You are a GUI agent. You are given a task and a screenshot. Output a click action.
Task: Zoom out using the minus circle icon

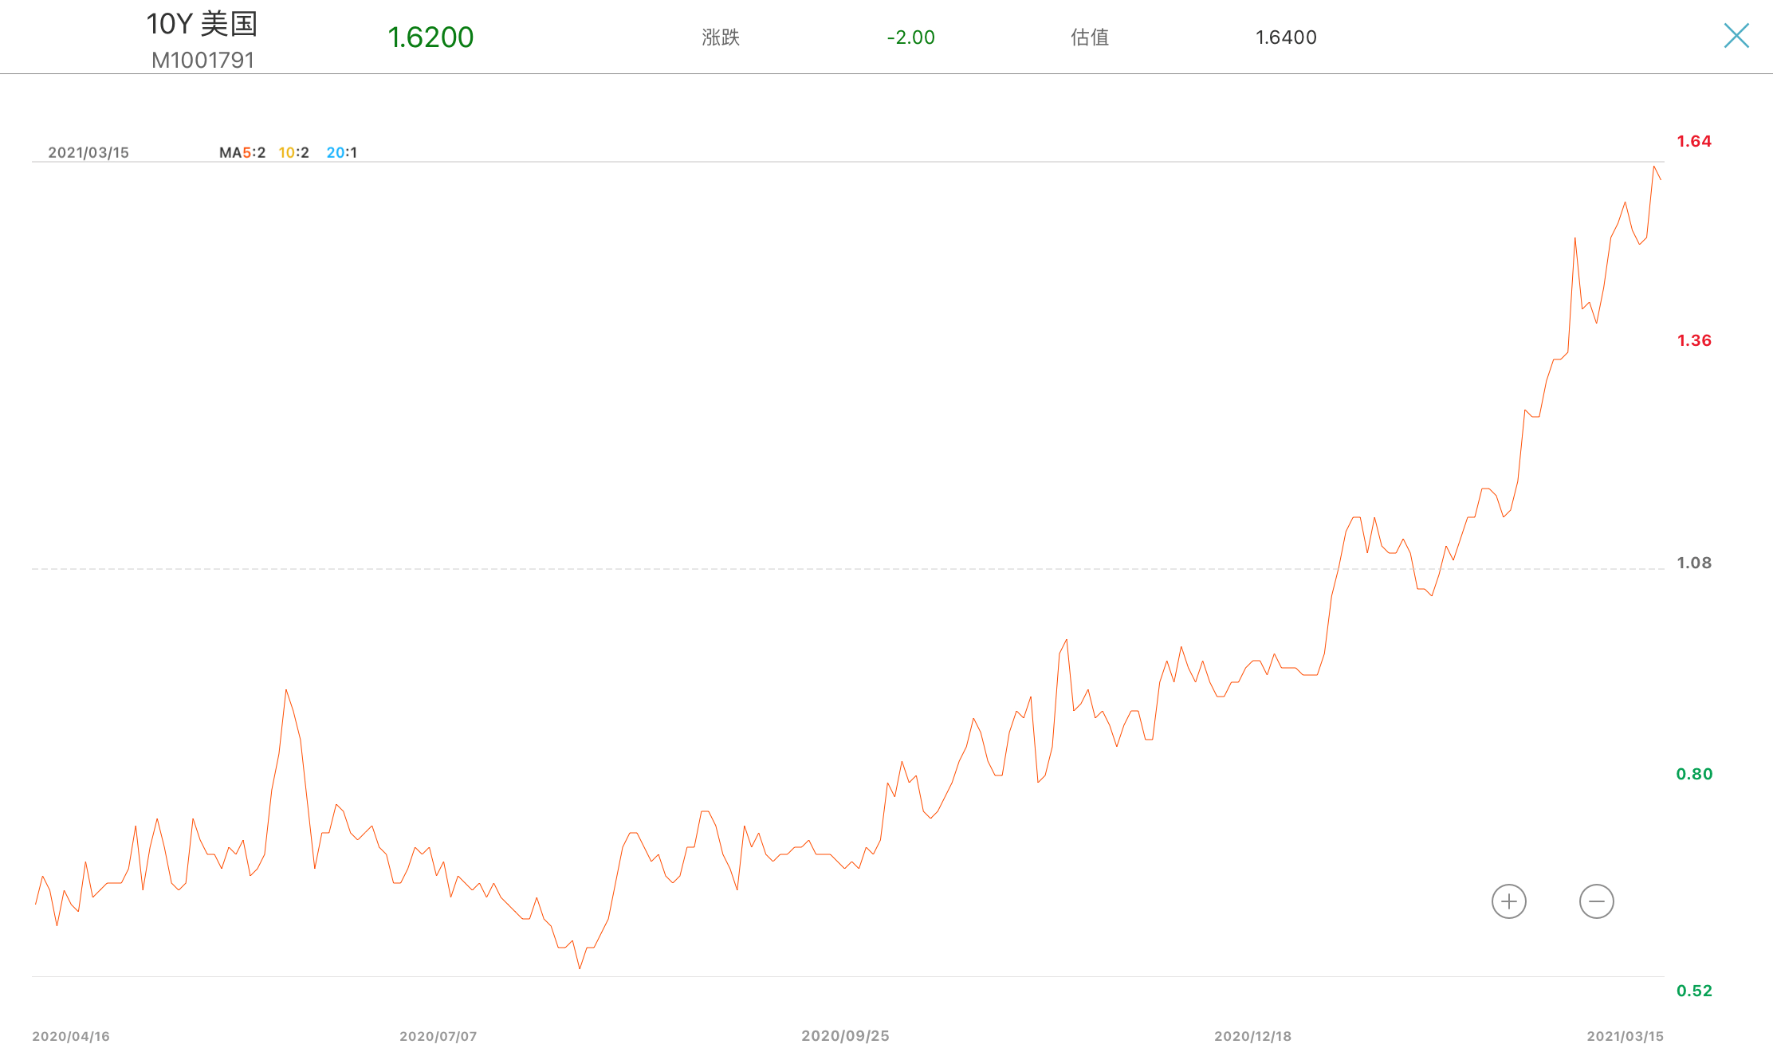[x=1596, y=901]
